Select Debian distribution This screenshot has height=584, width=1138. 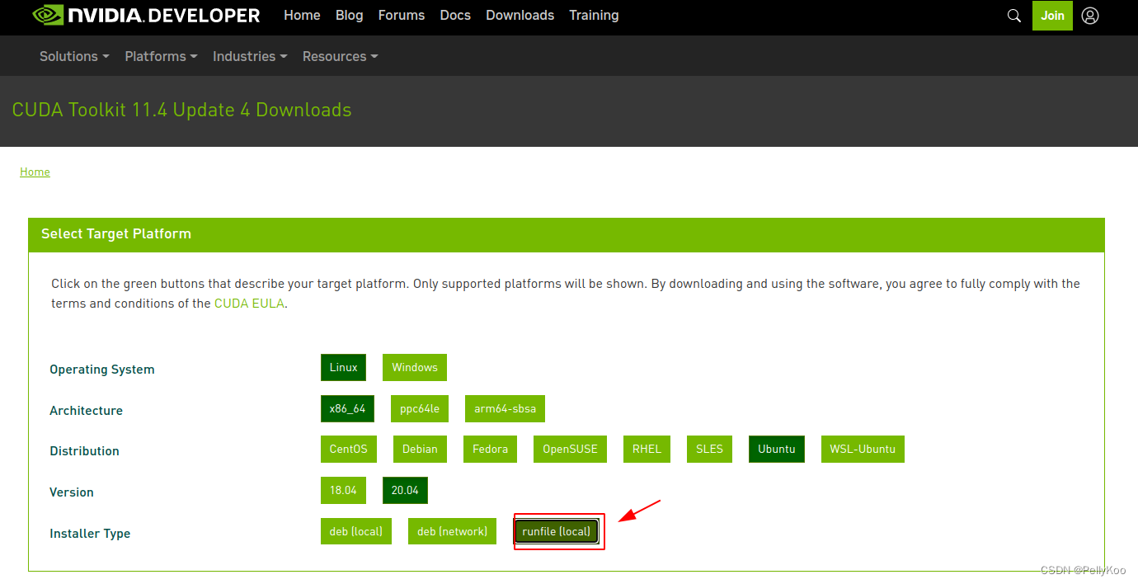point(420,449)
